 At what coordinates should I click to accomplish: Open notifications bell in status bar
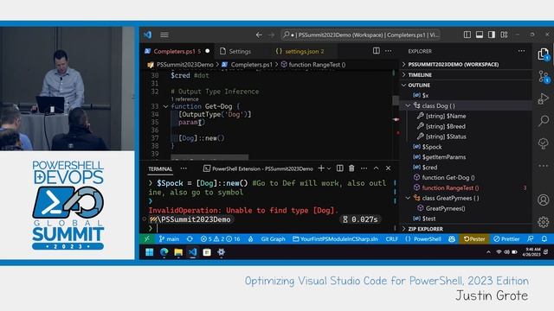(x=544, y=238)
